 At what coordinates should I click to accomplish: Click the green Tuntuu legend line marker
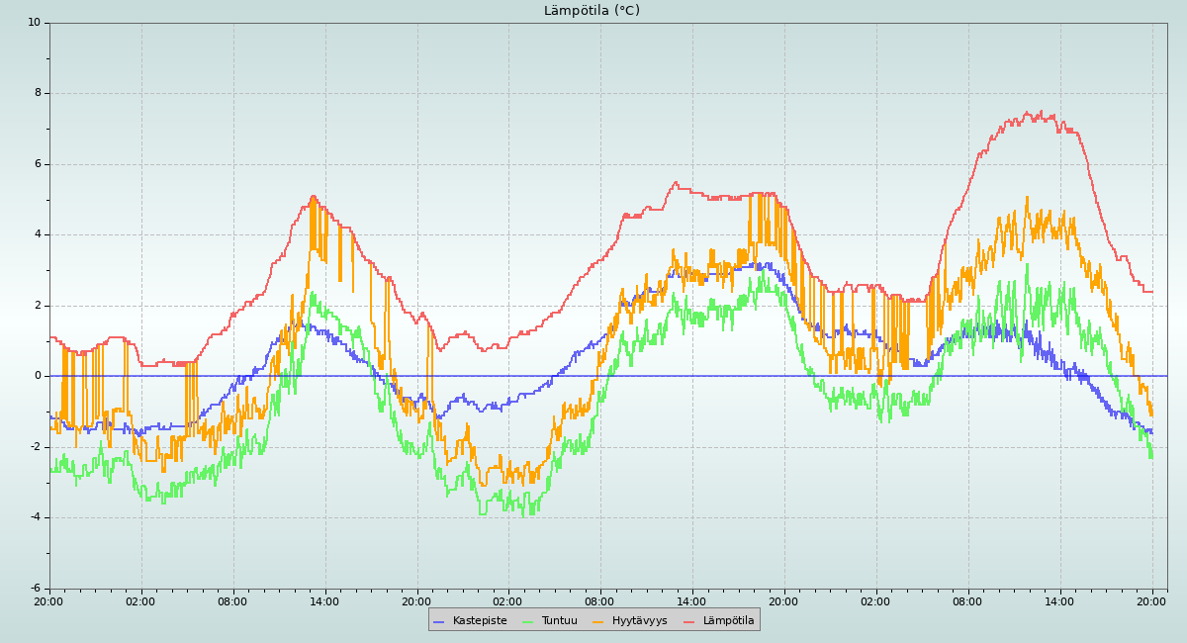[x=527, y=621]
